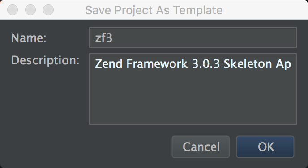This screenshot has width=308, height=168.
Task: Place cursor on "zf3" text in Name field
Action: (x=104, y=38)
